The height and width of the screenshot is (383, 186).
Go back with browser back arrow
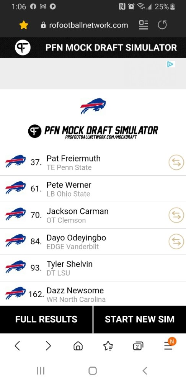(x=17, y=346)
